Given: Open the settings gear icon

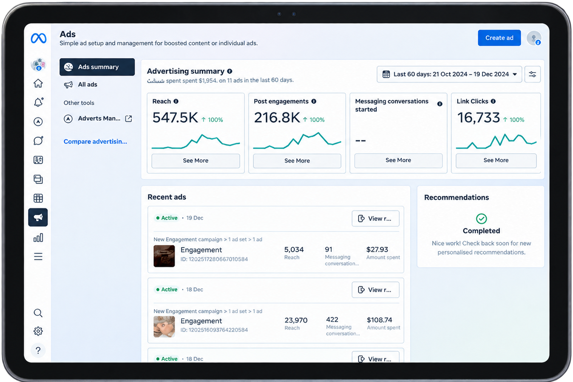Looking at the screenshot, I should pyautogui.click(x=38, y=331).
